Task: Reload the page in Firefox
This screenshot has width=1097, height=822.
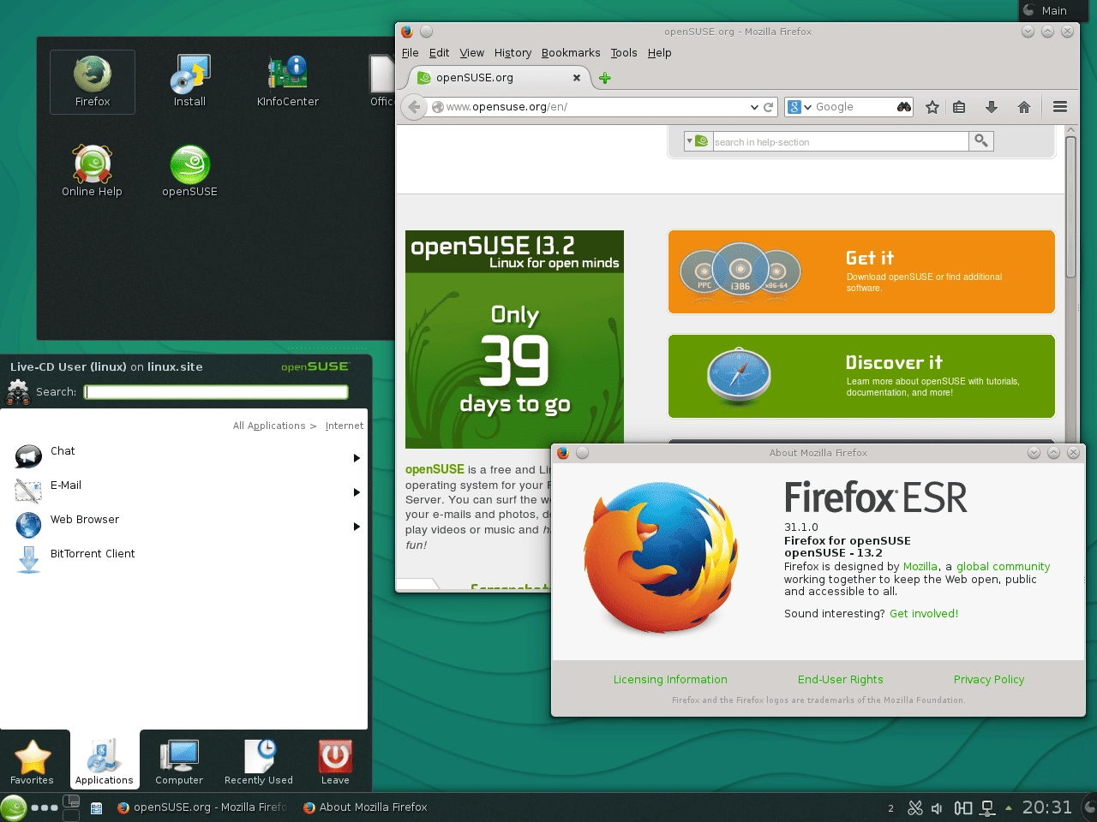Action: pyautogui.click(x=769, y=107)
